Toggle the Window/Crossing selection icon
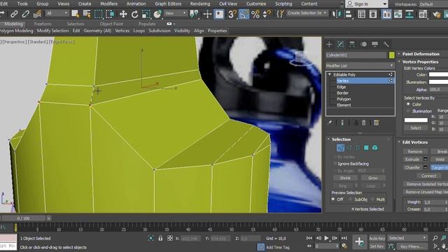This screenshot has height=252, width=448. point(110,14)
